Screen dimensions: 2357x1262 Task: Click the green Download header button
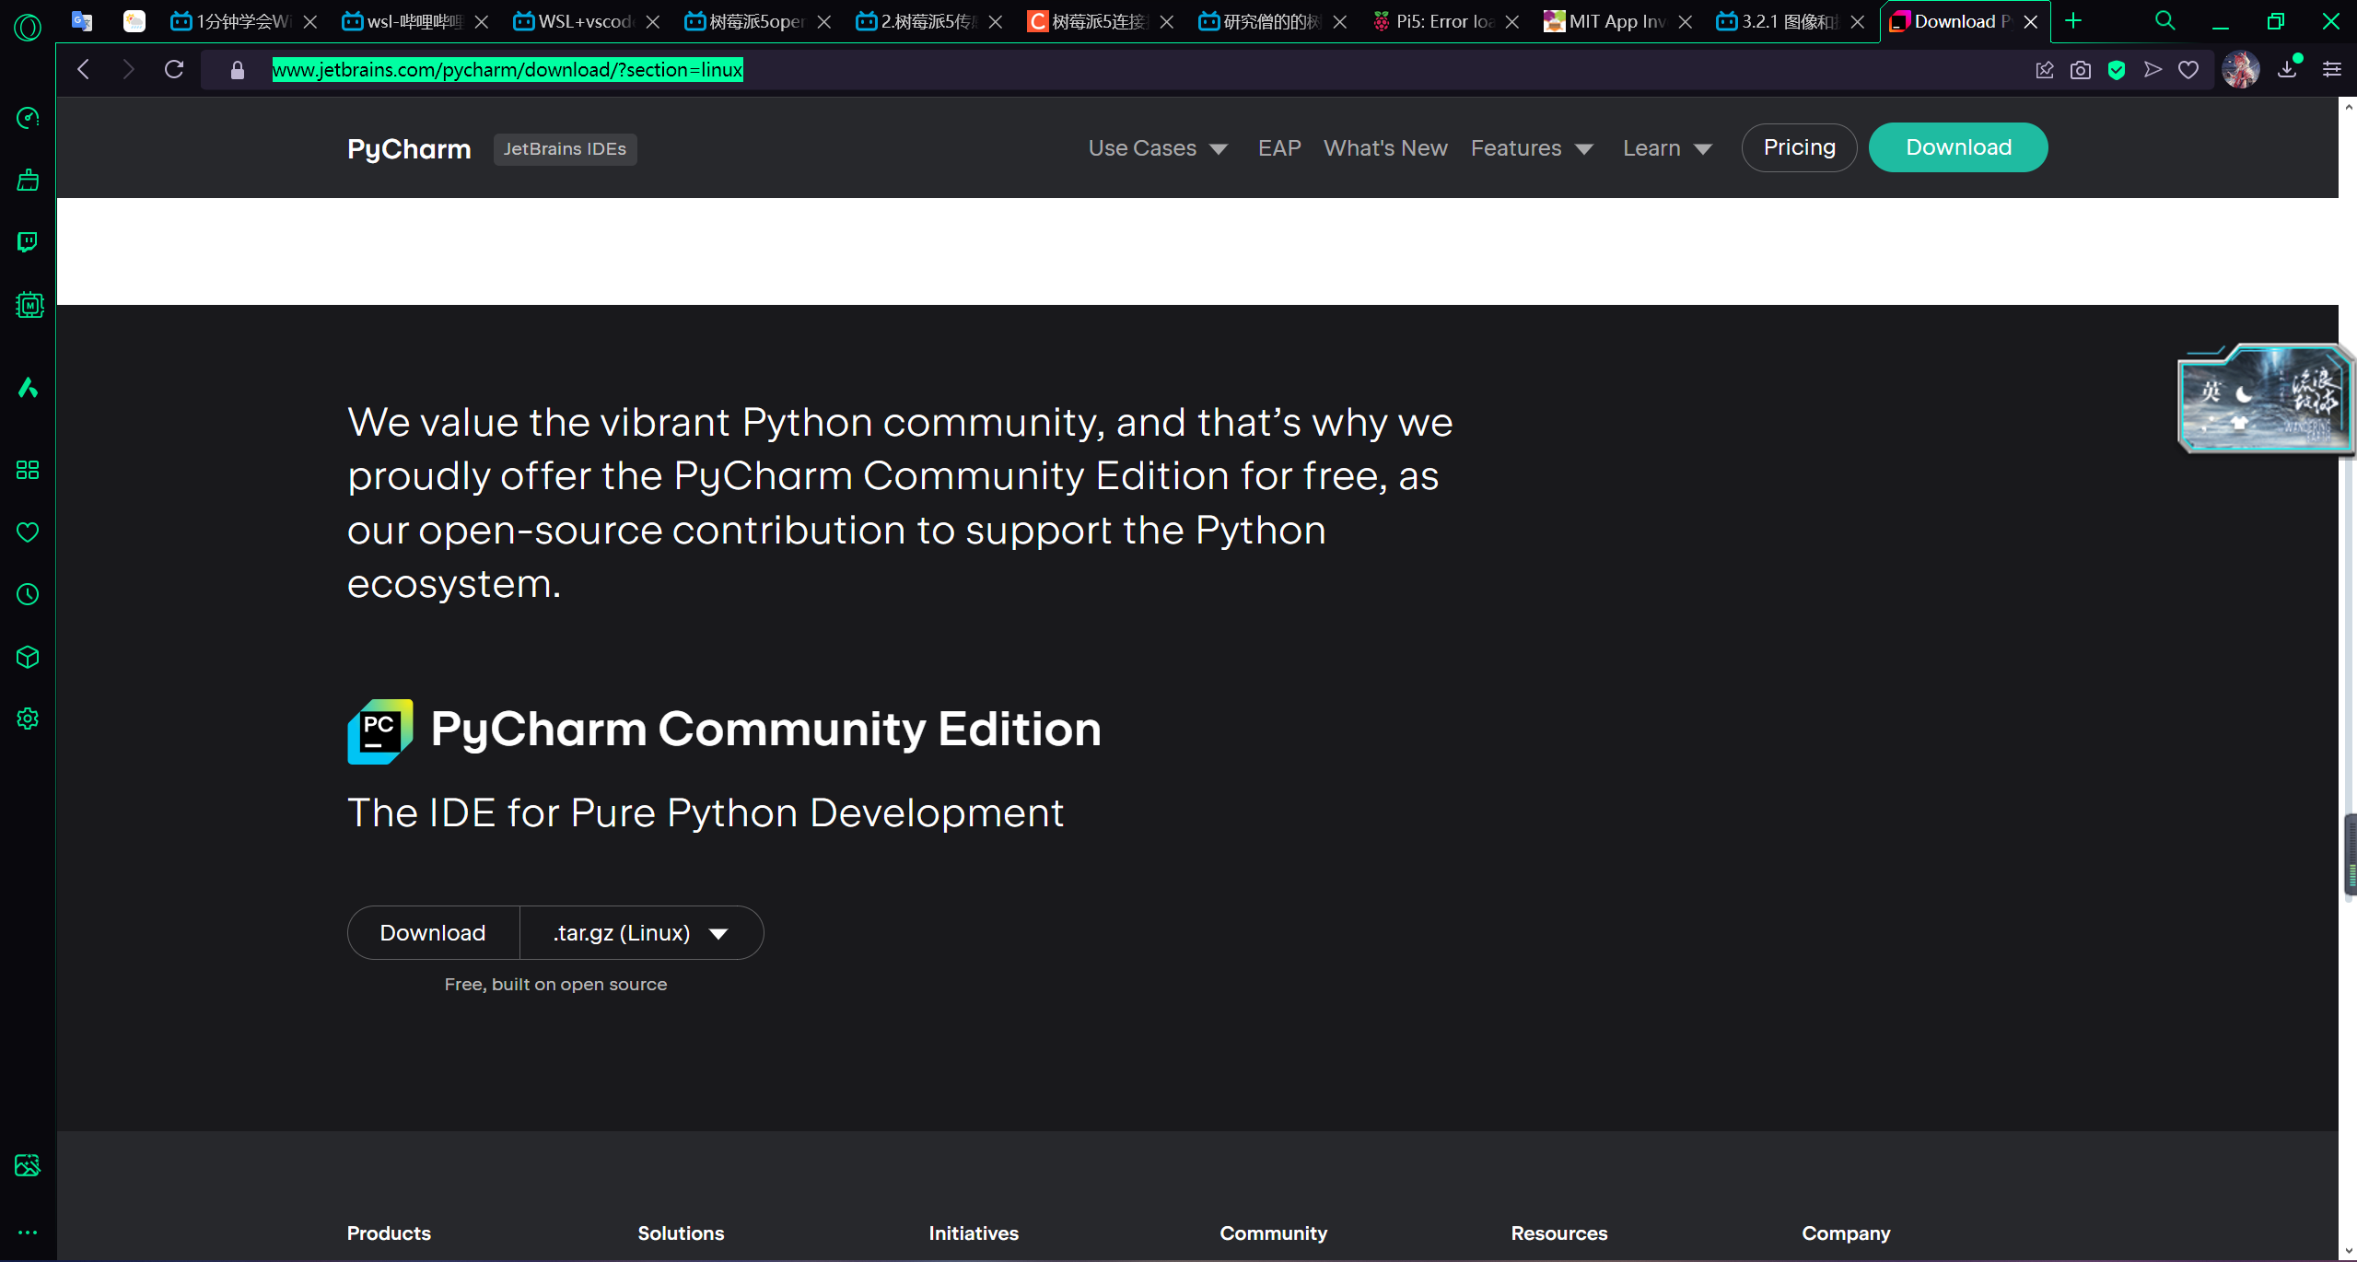point(1958,147)
